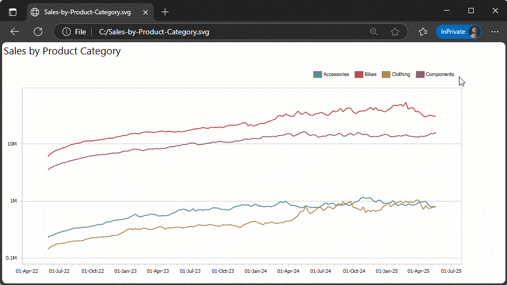Click the address bar URL field
This screenshot has width=507, height=285.
coord(211,32)
